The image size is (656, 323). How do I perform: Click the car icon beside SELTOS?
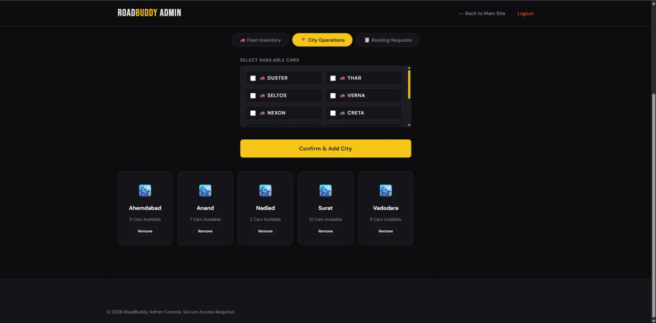click(262, 96)
